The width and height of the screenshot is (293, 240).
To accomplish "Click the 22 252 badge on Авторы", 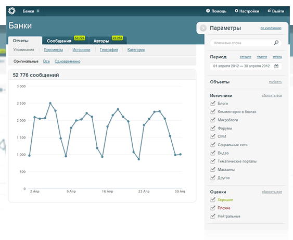I will tap(117, 38).
